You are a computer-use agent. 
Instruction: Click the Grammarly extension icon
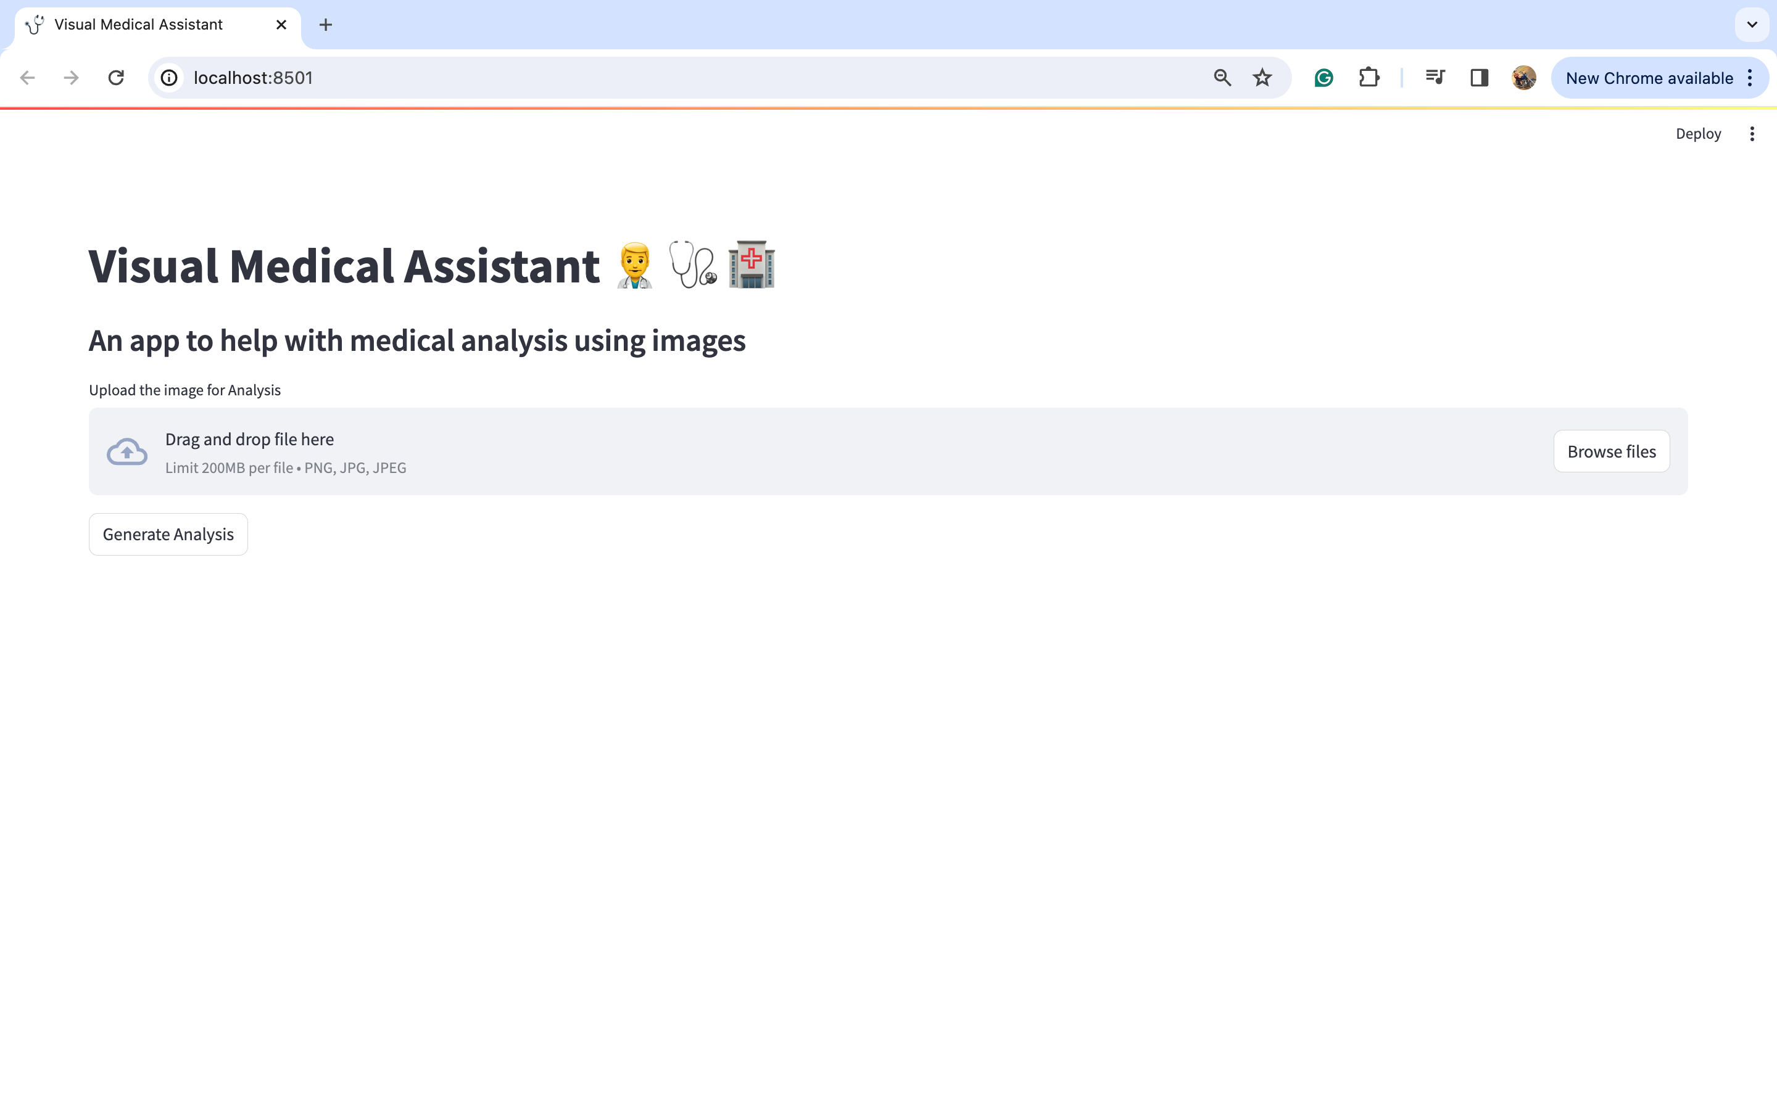coord(1323,78)
